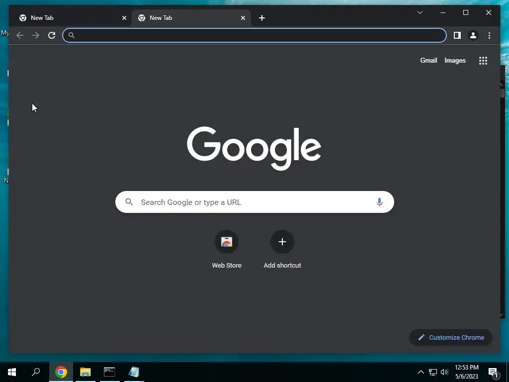The width and height of the screenshot is (509, 382).
Task: Open the Google apps grid
Action: pos(483,60)
